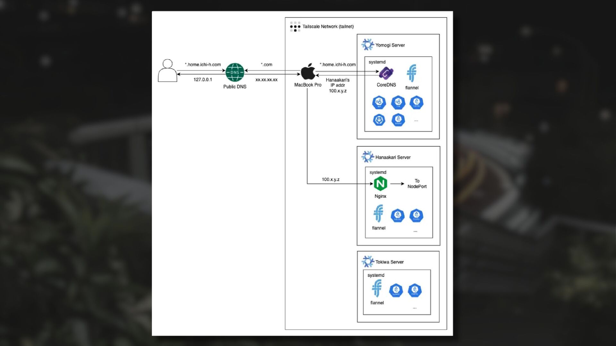Select systemd label in Tokiwa Server
This screenshot has width=616, height=346.
tap(376, 275)
